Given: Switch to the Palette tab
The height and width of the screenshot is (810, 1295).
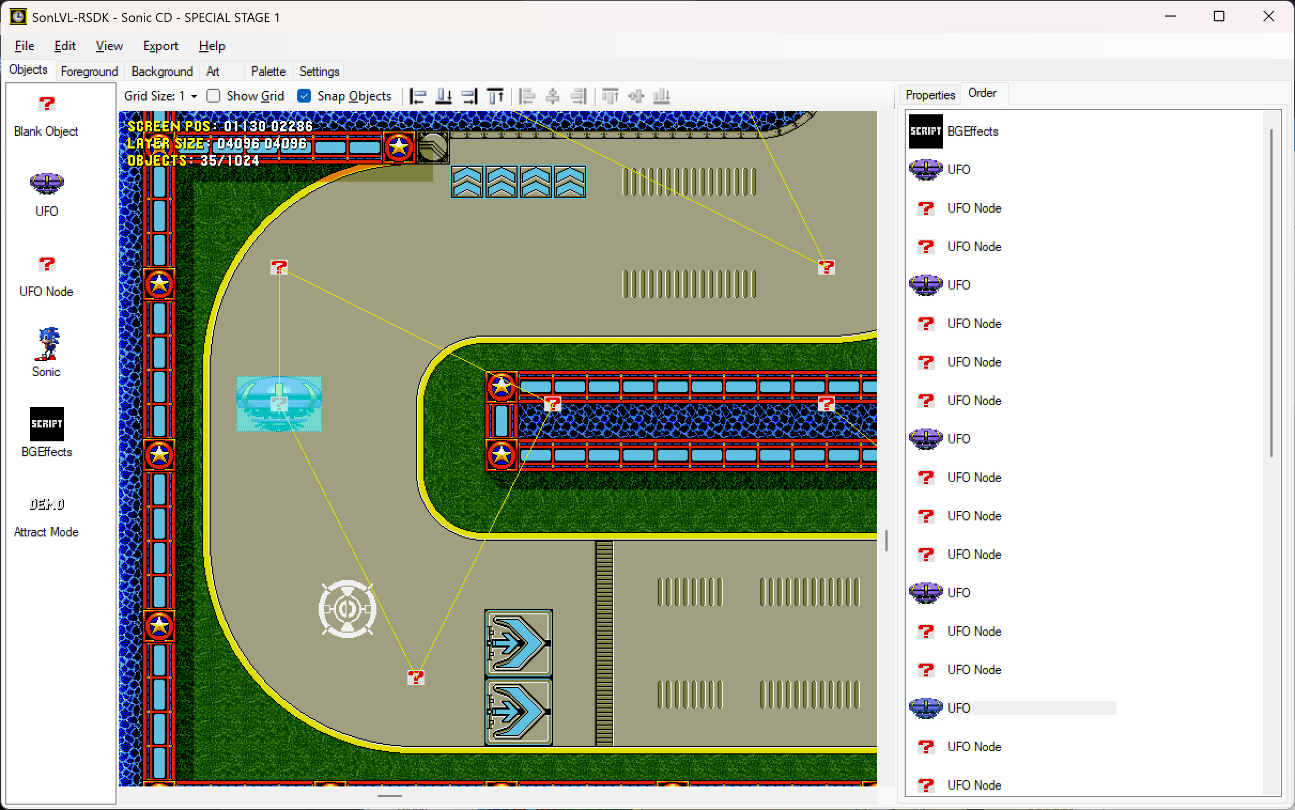Looking at the screenshot, I should 268,71.
